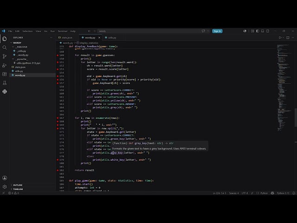Screen dimensions: 297x223
Task: Open the Search view in activity bar
Action: click(5, 47)
